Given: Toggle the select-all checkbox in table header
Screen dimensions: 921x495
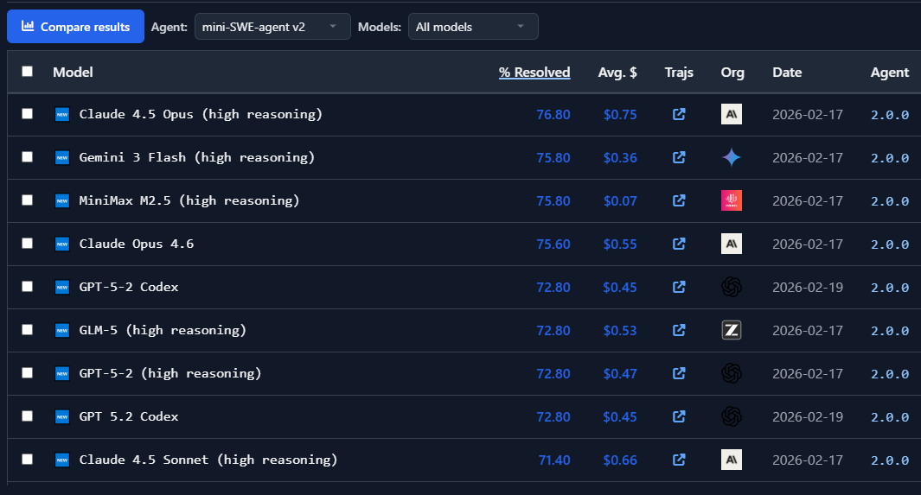Looking at the screenshot, I should (28, 72).
